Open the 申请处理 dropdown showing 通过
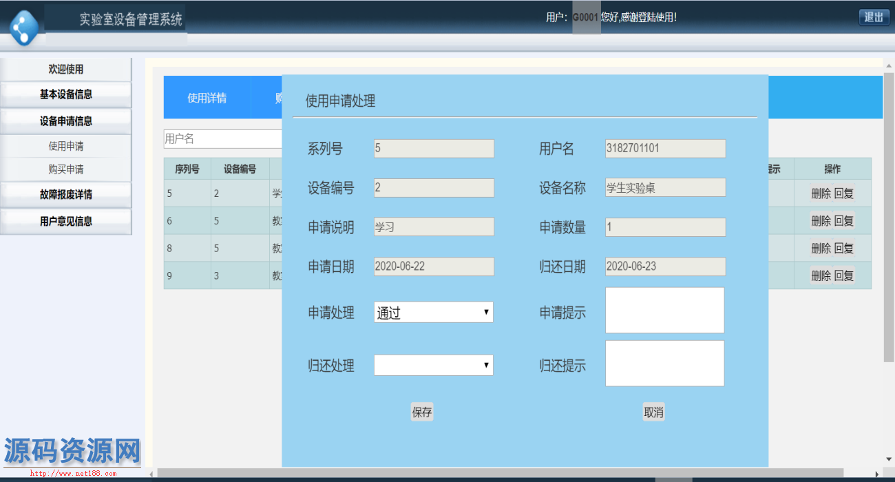This screenshot has width=895, height=482. coord(434,312)
